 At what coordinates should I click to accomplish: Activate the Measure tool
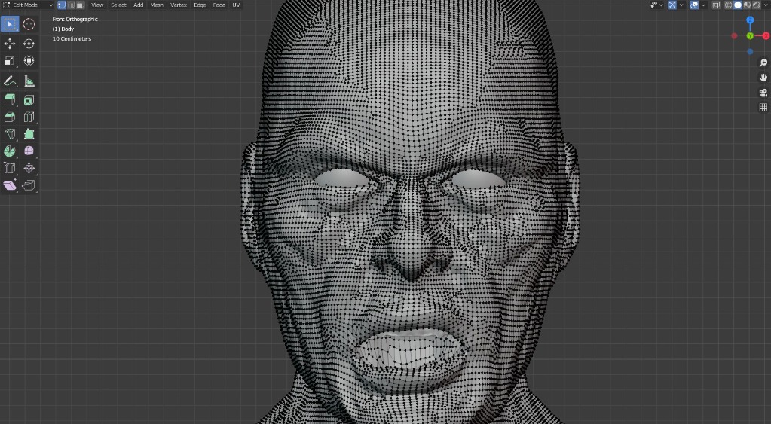29,81
